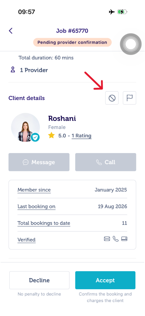Click the yellow rating star
This screenshot has width=145, height=316.
pyautogui.click(x=52, y=135)
